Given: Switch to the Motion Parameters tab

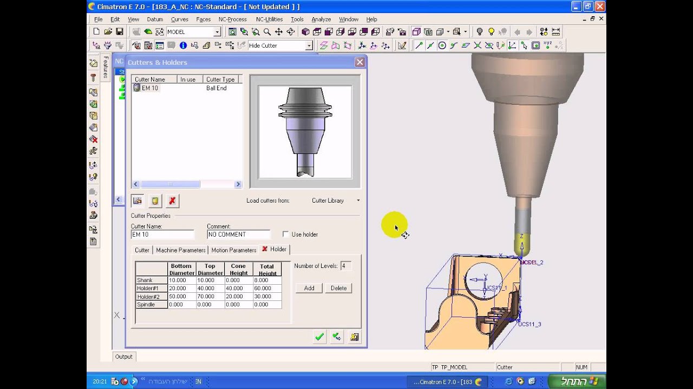Looking at the screenshot, I should [x=234, y=250].
